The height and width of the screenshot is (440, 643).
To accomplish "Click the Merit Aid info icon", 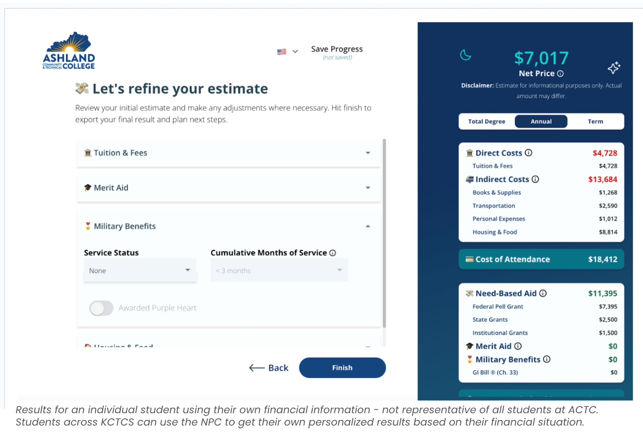I will point(518,346).
